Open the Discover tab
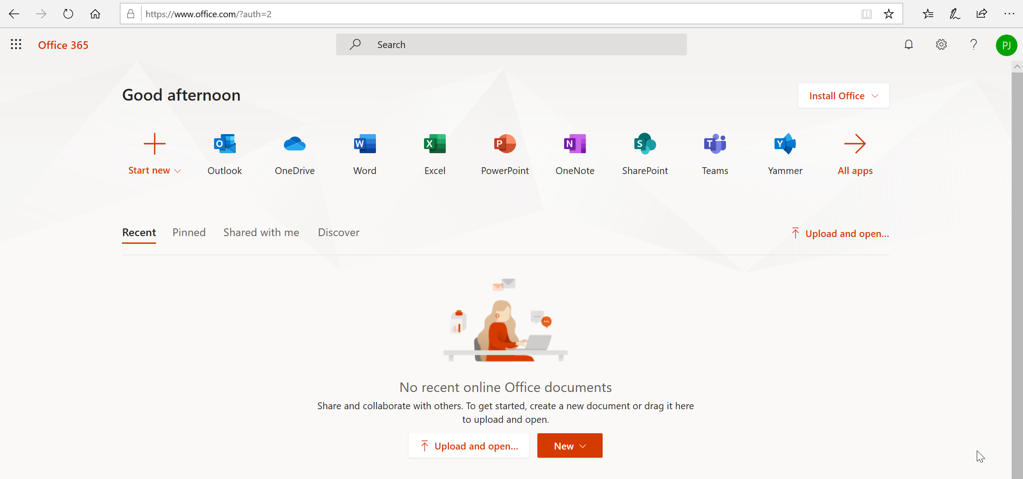The image size is (1023, 479). [338, 232]
